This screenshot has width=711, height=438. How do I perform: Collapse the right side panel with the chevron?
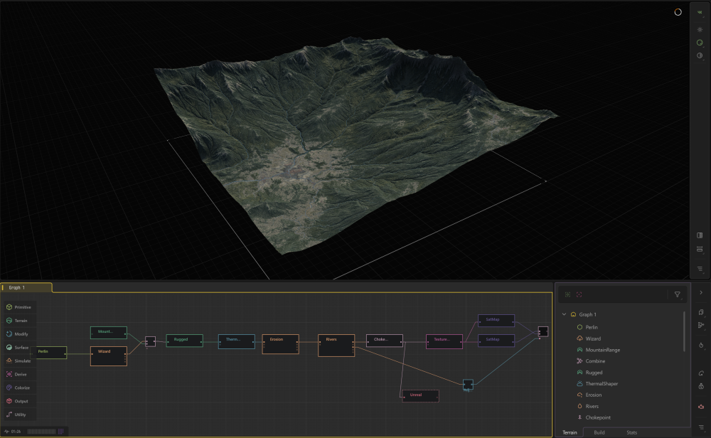(701, 292)
